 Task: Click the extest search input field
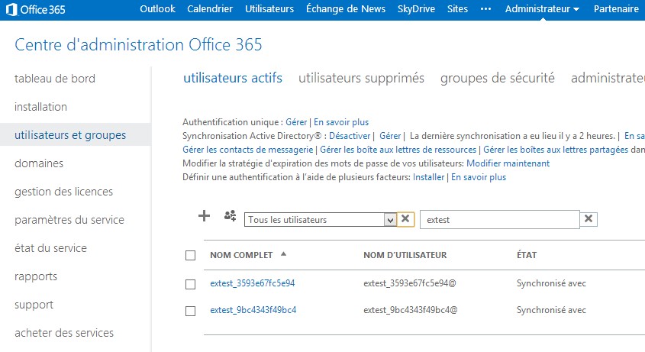tap(500, 219)
